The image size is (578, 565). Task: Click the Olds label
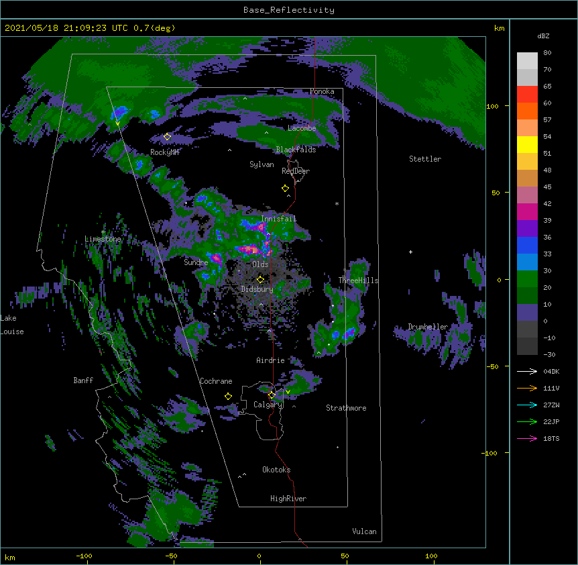point(260,264)
